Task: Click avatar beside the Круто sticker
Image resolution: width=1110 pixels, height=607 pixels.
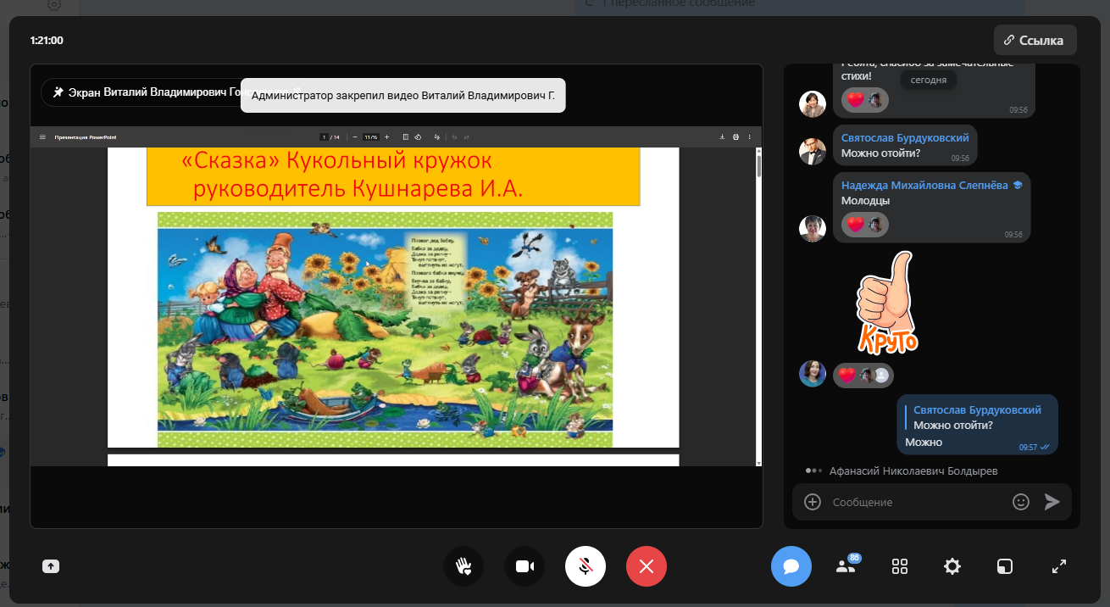Action: (813, 373)
